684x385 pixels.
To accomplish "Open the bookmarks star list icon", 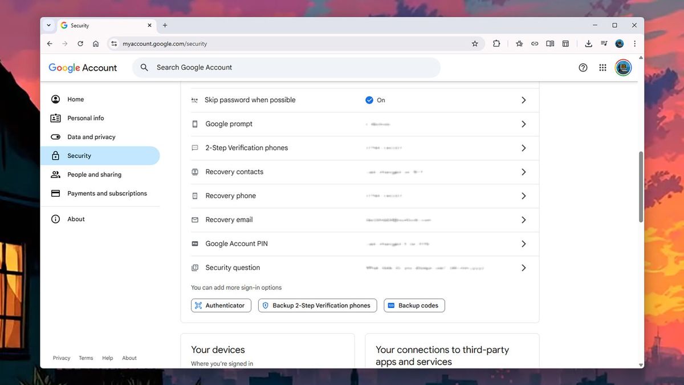I will point(519,43).
